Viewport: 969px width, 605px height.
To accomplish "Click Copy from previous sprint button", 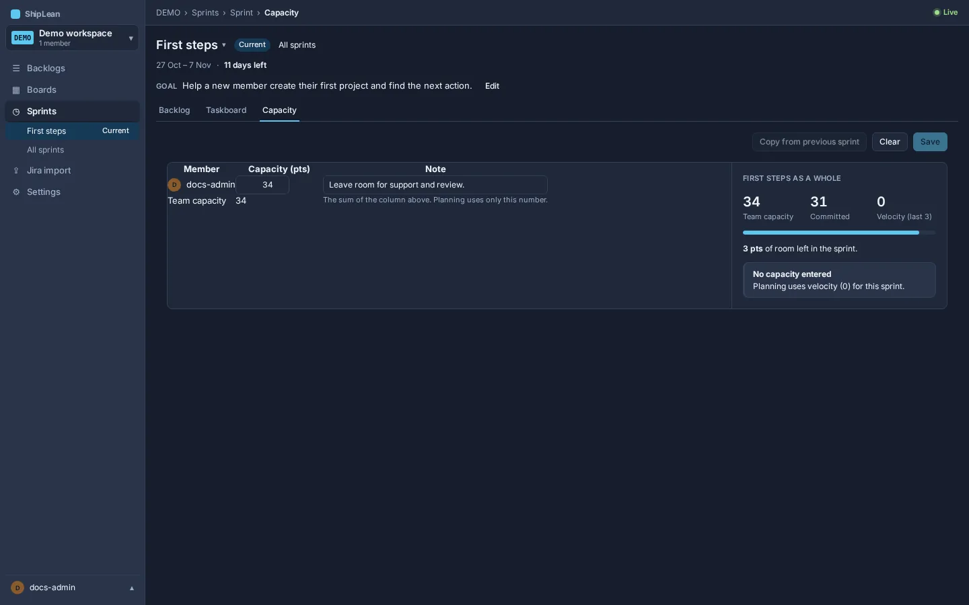I will [x=810, y=142].
